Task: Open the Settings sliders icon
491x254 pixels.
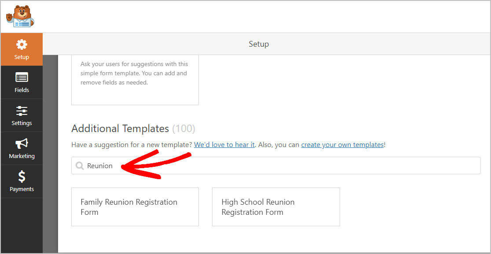Action: click(22, 110)
